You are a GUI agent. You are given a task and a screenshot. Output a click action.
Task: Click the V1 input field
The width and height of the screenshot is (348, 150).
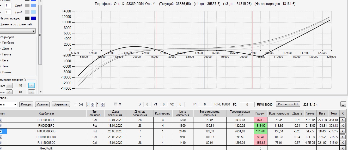(164, 104)
